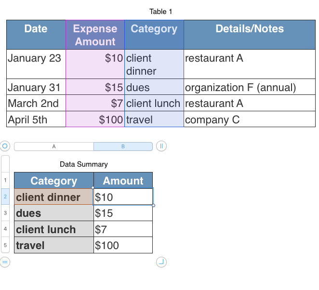Select row 1 header number
The image size is (319, 290).
click(x=5, y=181)
